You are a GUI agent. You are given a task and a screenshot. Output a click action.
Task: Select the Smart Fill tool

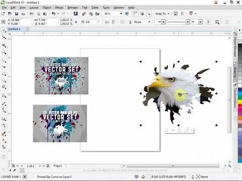[x=4, y=147]
